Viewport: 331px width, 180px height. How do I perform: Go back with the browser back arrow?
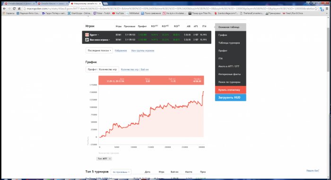(4, 9)
